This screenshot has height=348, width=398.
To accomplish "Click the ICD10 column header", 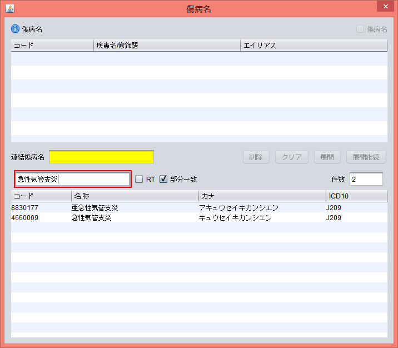I will point(357,196).
